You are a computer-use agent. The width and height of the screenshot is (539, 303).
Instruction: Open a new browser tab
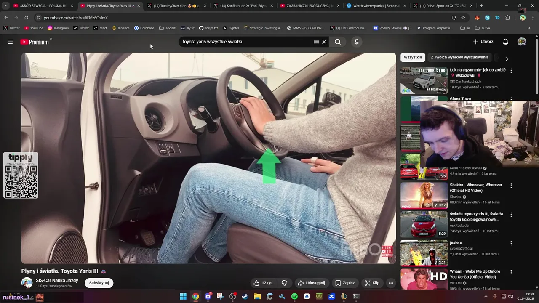481,6
